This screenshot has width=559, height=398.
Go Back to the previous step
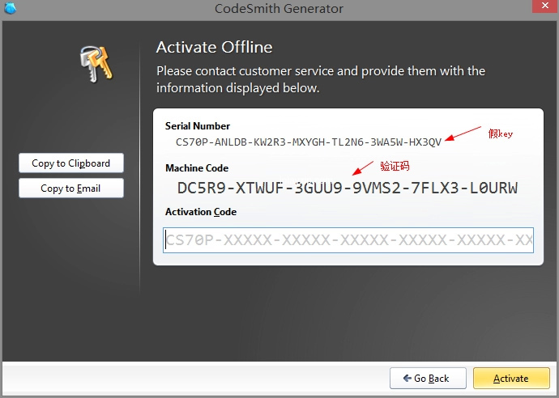click(428, 378)
